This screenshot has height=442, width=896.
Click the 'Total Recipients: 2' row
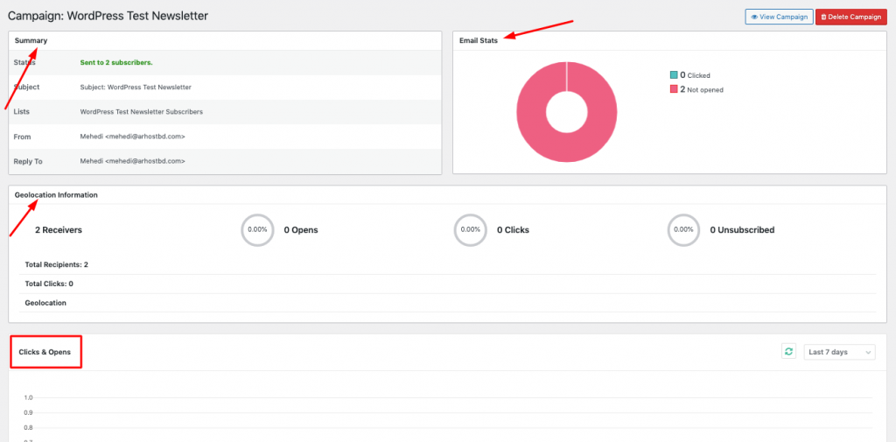[447, 265]
